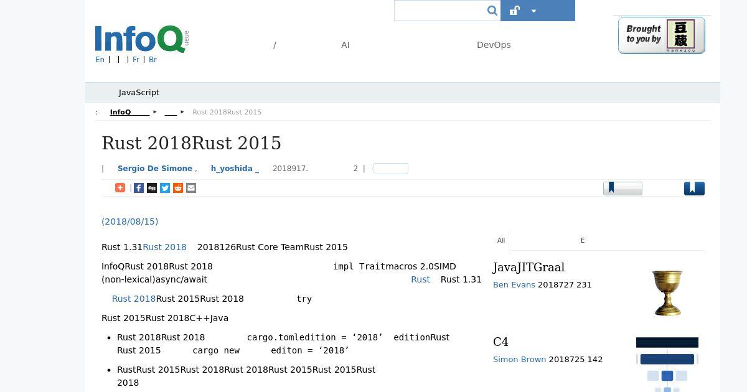Switch site language to En
This screenshot has width=747, height=392.
pyautogui.click(x=100, y=60)
